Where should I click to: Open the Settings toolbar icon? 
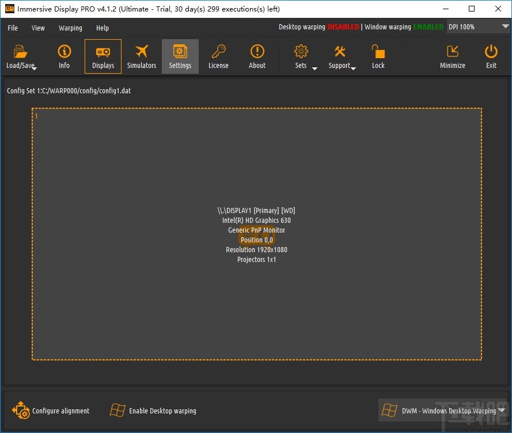(180, 51)
